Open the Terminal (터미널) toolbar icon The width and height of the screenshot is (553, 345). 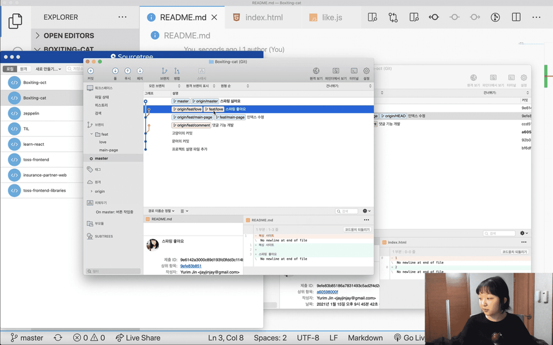pos(354,71)
